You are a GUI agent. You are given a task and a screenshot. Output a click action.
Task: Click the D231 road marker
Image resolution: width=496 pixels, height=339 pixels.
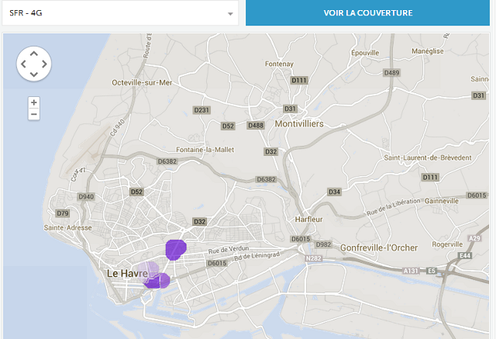click(x=201, y=110)
